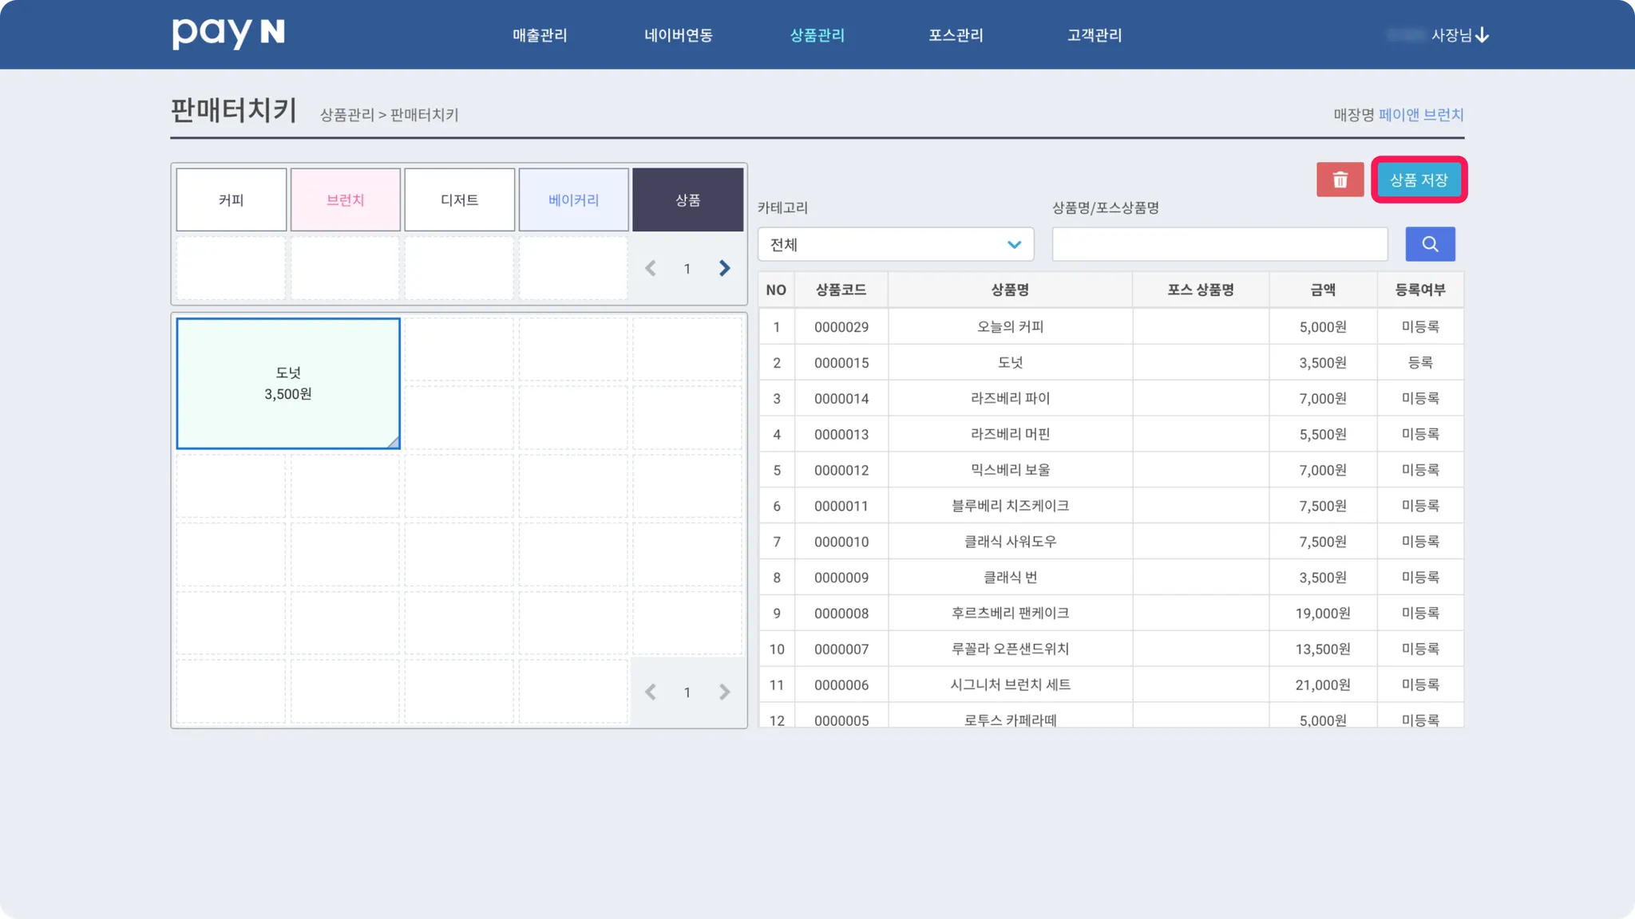Select 라즈베리 파이 row in product table
1635x919 pixels.
[1010, 398]
